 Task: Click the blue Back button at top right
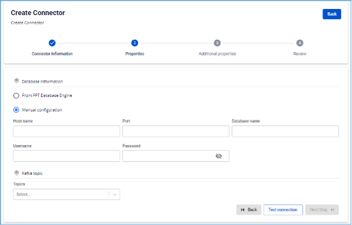(x=332, y=14)
